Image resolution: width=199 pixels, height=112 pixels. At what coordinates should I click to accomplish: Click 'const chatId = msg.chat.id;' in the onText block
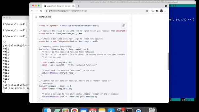(57, 62)
